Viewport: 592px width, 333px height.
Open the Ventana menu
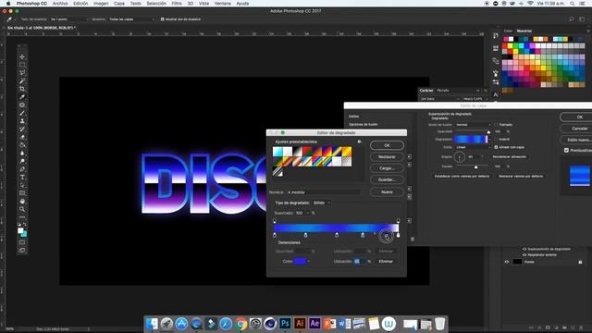tap(223, 4)
